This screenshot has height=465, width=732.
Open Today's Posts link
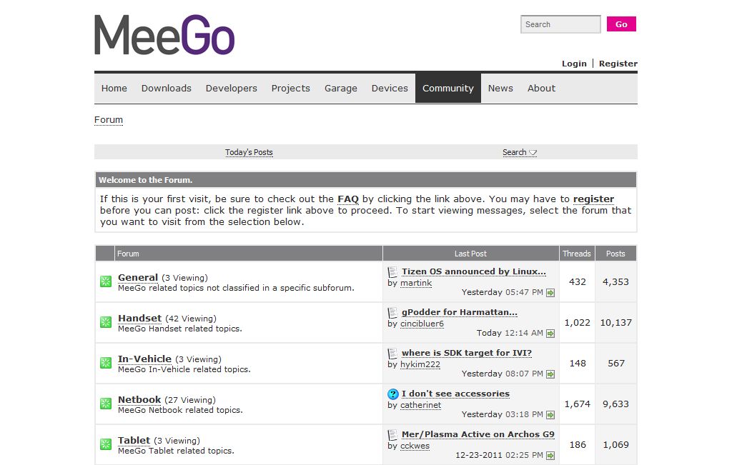coord(249,153)
